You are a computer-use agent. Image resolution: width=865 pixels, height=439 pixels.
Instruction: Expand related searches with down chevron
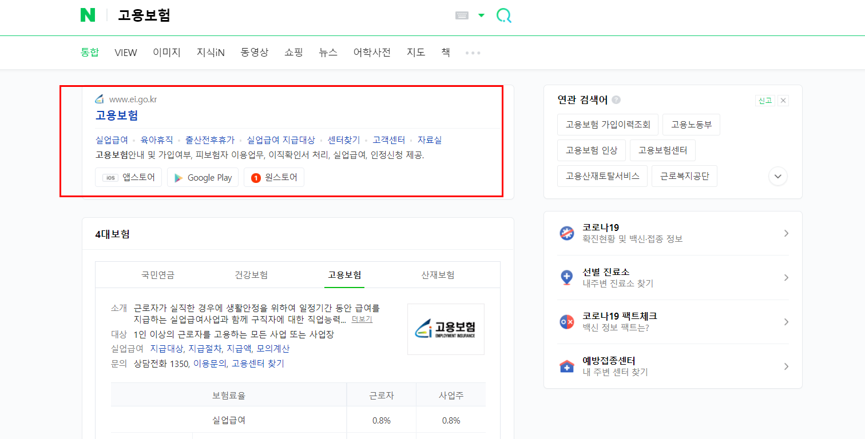click(x=778, y=176)
